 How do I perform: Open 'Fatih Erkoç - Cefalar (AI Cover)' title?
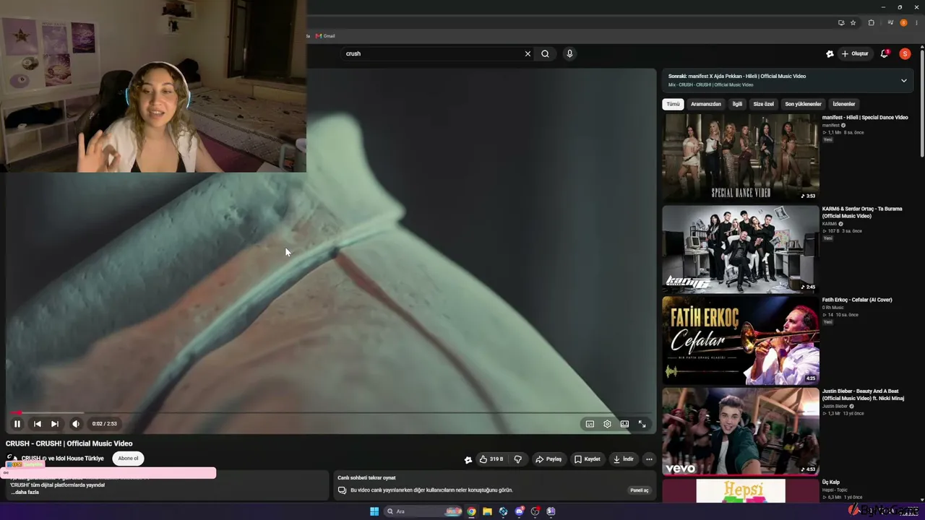(857, 300)
